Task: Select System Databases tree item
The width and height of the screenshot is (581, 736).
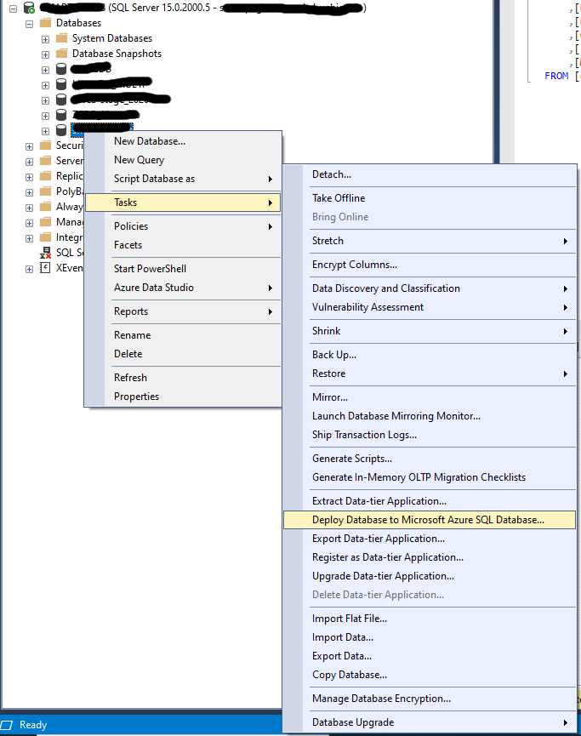Action: click(112, 38)
